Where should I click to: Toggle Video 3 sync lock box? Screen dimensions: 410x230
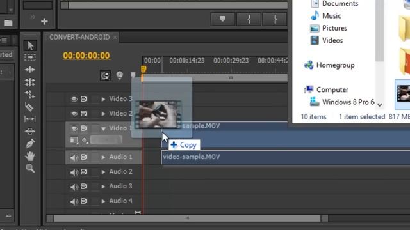pyautogui.click(x=95, y=99)
